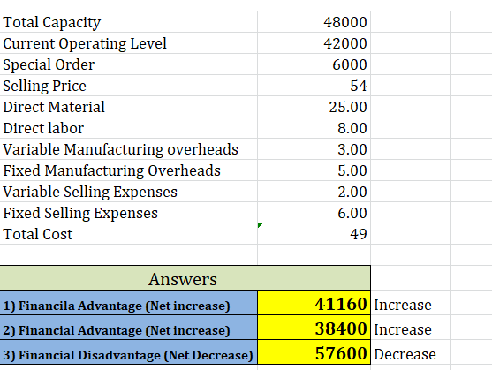Select the 'Variable Selling Expenses' cell

click(129, 192)
